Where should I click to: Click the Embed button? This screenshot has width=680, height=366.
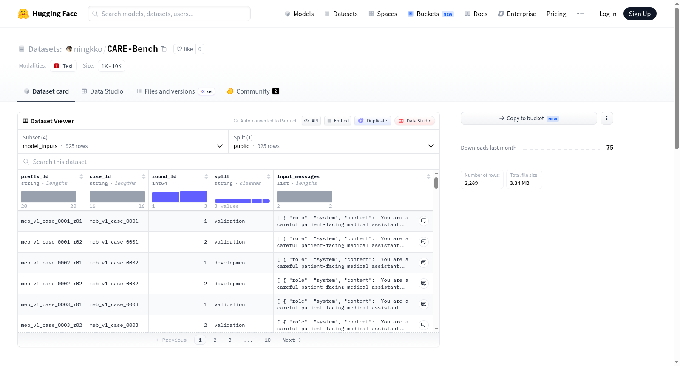click(337, 121)
